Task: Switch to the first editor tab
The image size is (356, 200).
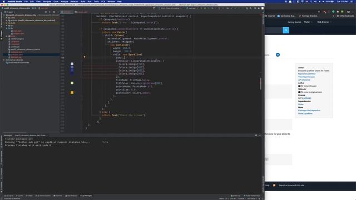Action: [67, 12]
